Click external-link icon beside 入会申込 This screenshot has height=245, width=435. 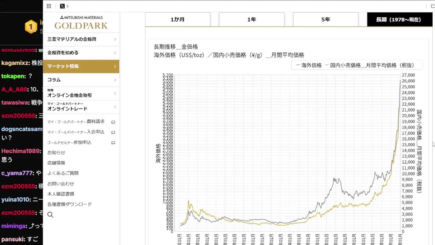pyautogui.click(x=113, y=132)
